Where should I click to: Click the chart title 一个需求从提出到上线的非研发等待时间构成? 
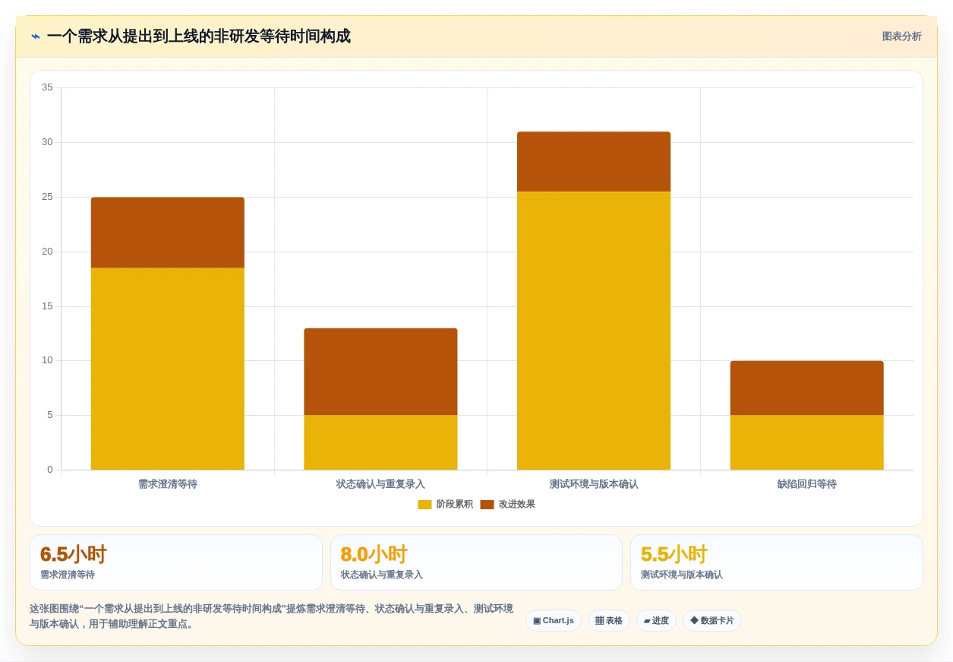pyautogui.click(x=199, y=36)
